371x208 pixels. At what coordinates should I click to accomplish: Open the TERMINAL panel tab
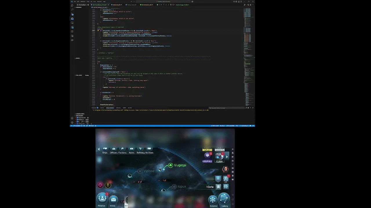pyautogui.click(x=119, y=108)
